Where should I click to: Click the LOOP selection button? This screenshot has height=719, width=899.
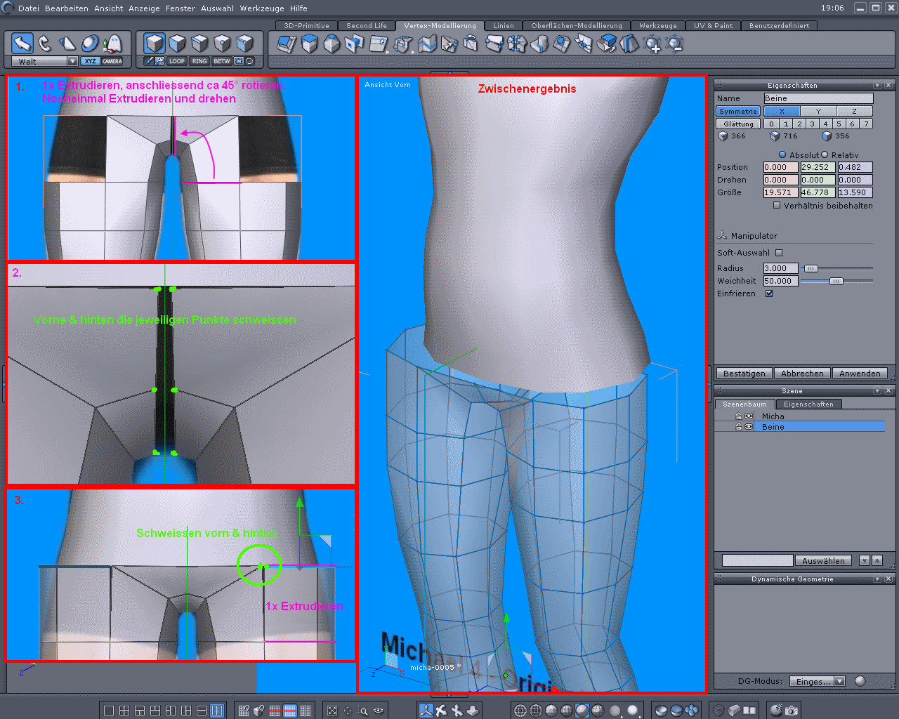point(177,61)
